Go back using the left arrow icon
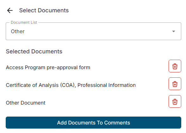 click(x=10, y=10)
